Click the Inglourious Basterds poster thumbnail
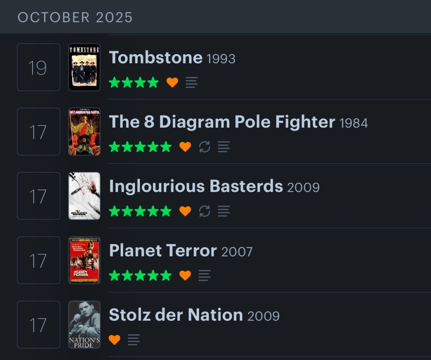This screenshot has width=431, height=360. click(x=85, y=196)
